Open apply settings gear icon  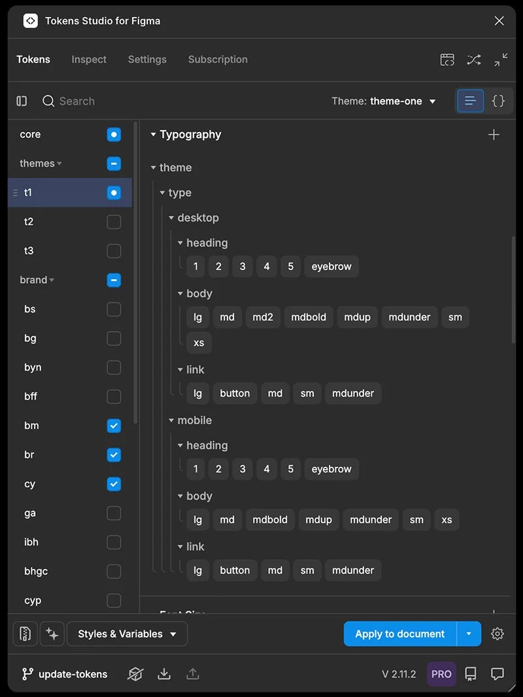[x=498, y=634]
